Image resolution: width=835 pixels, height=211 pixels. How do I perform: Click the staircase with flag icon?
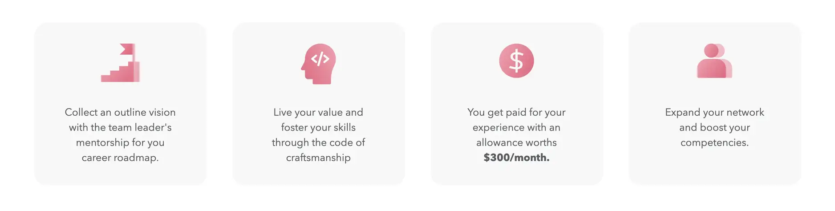pos(120,63)
